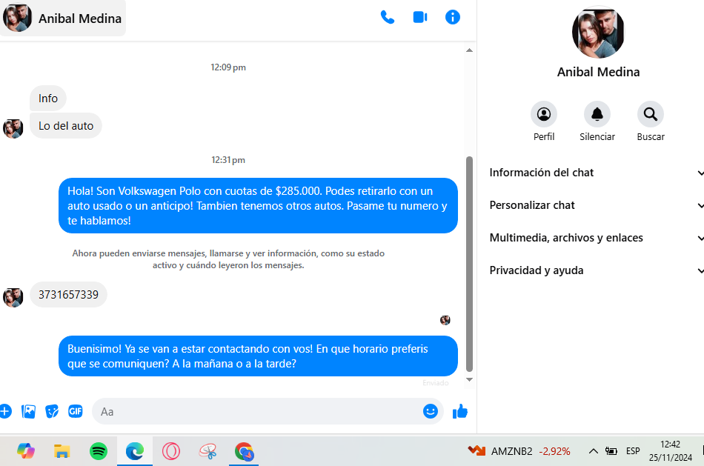Image resolution: width=704 pixels, height=466 pixels.
Task: Open Copilot from the taskbar
Action: [26, 450]
